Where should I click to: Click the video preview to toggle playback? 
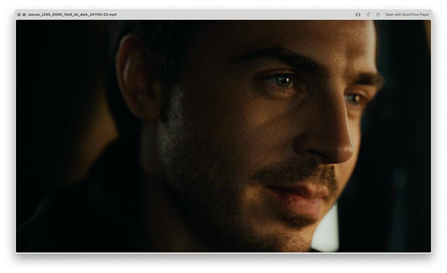(223, 136)
